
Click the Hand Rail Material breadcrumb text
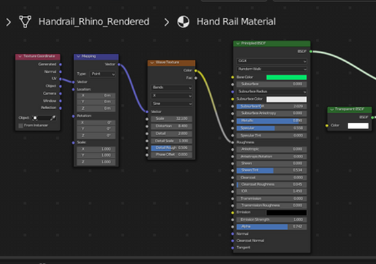236,22
